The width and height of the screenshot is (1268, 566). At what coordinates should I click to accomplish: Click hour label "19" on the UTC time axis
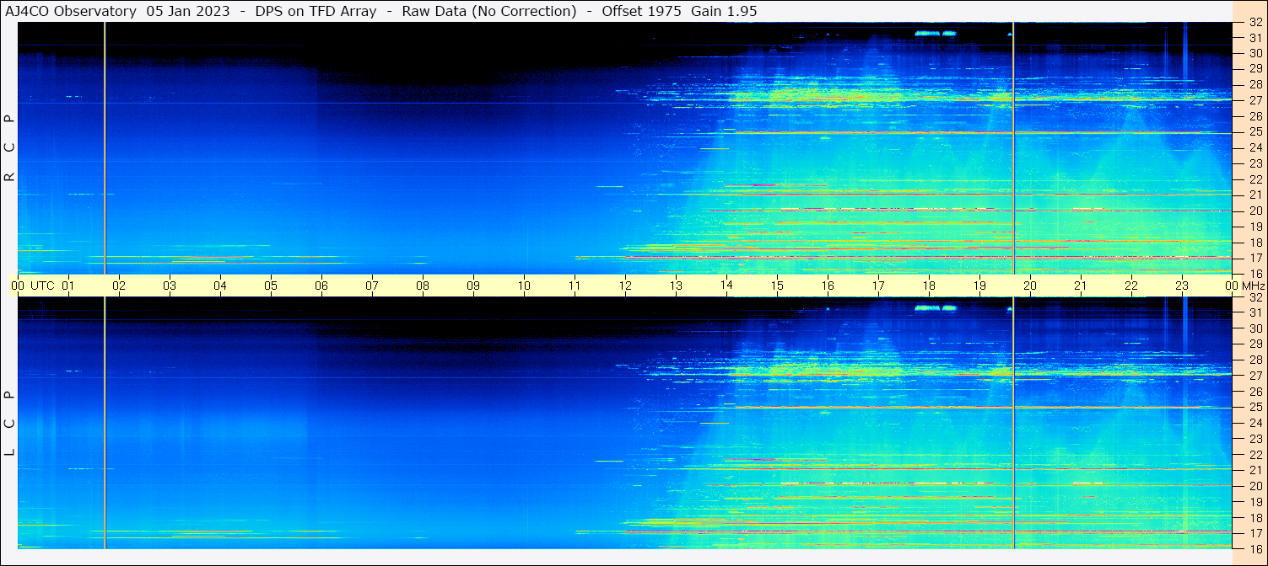[x=979, y=286]
